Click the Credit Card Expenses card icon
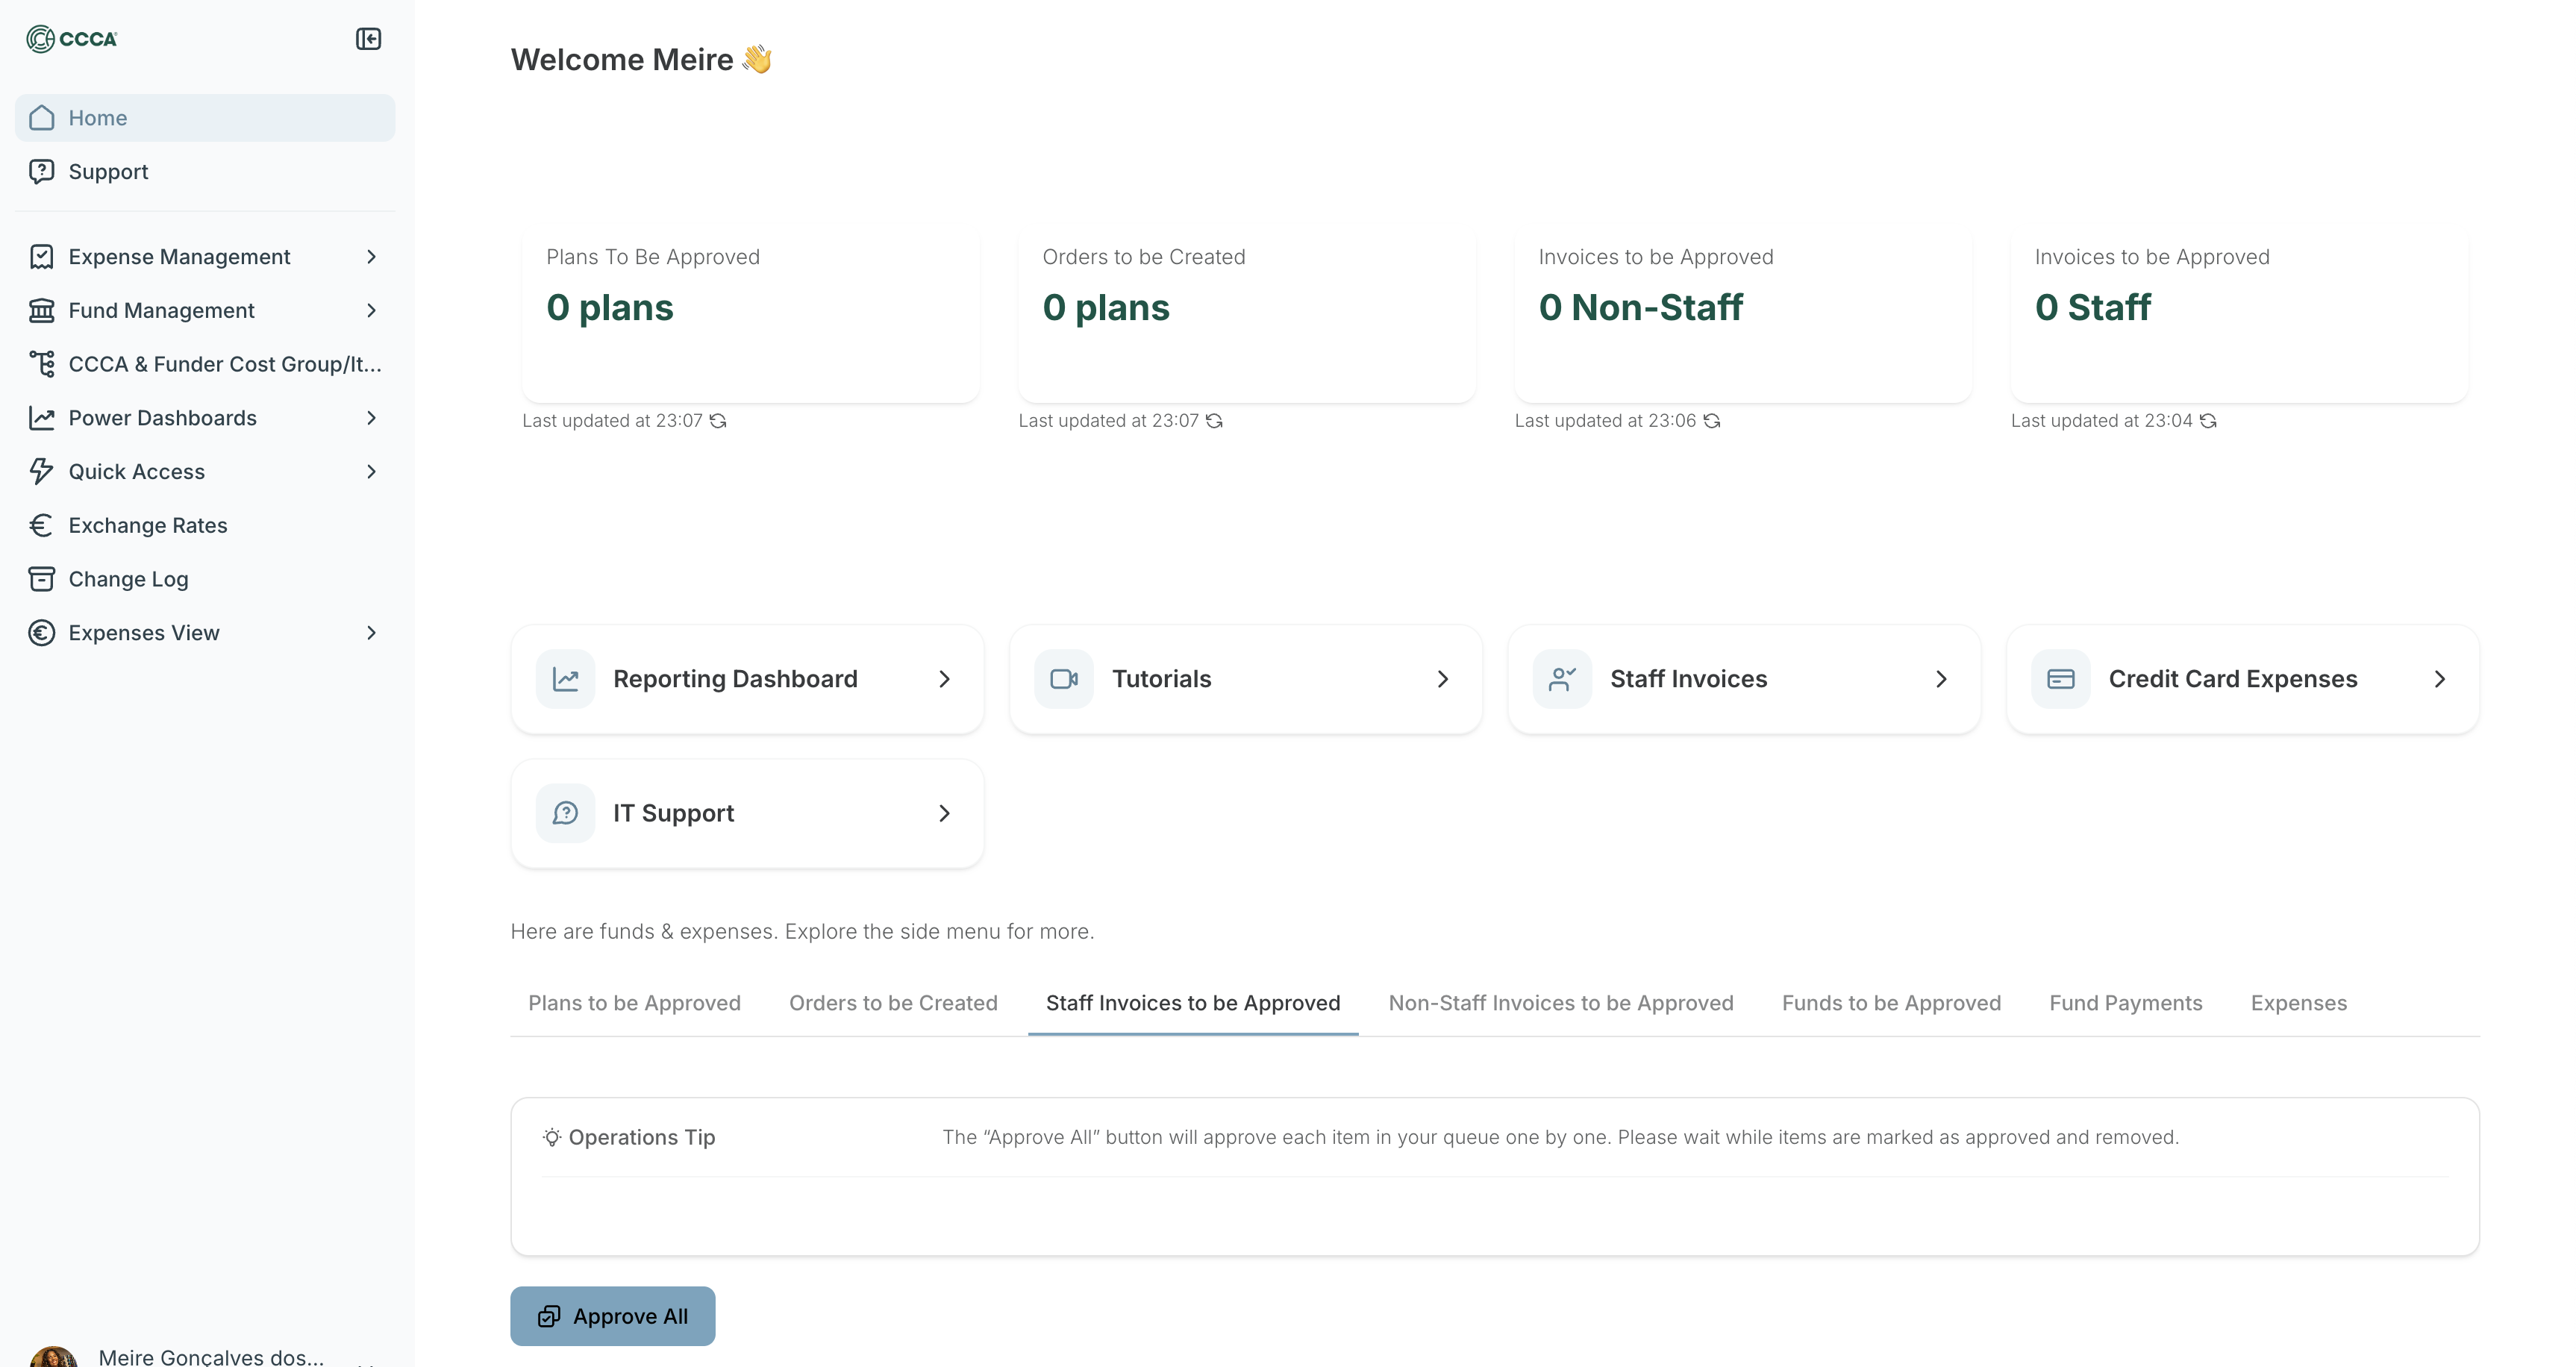This screenshot has height=1367, width=2576. (2060, 679)
